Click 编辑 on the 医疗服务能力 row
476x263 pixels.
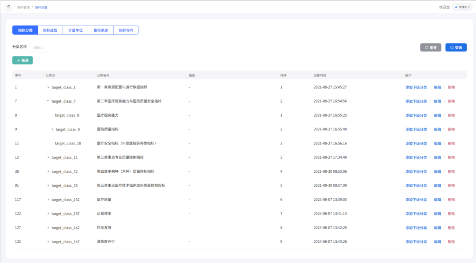pos(438,115)
